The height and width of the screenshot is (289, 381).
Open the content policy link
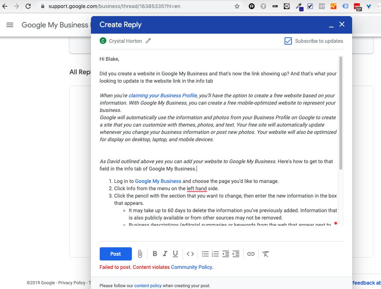coord(148,286)
